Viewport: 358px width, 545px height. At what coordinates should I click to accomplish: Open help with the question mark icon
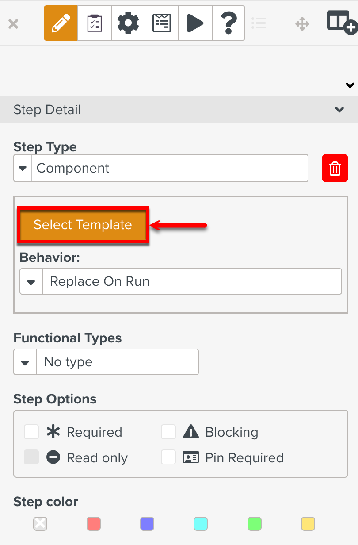coord(229,23)
